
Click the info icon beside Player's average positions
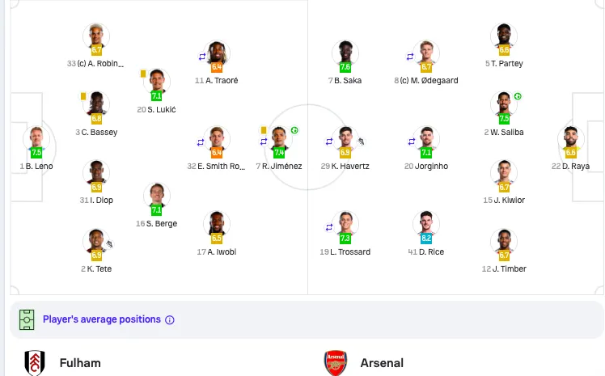(x=170, y=319)
